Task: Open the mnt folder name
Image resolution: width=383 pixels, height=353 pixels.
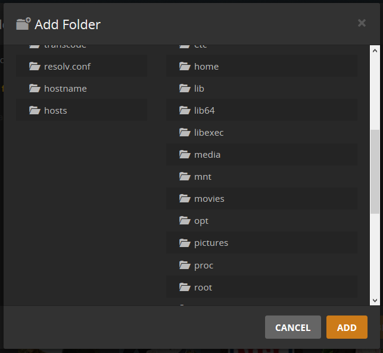Action: click(203, 177)
